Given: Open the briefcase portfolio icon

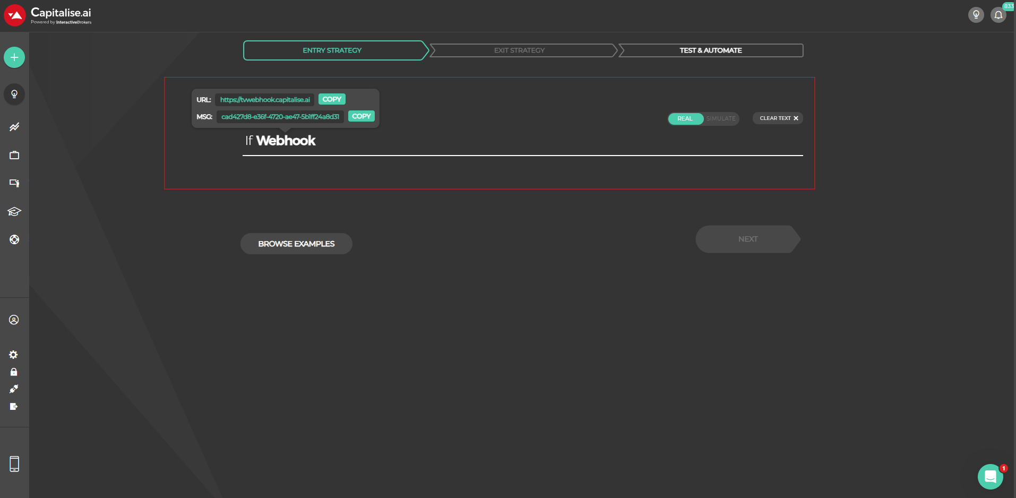Looking at the screenshot, I should point(14,156).
